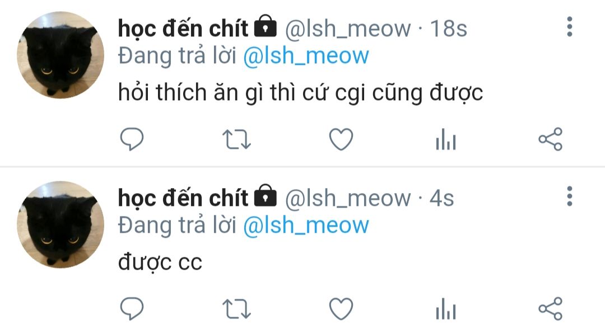Open more options for the 4s tweet
605x333 pixels.
coord(570,196)
